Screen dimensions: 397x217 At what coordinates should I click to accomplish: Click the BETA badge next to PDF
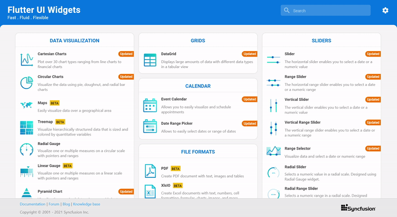[x=176, y=169]
